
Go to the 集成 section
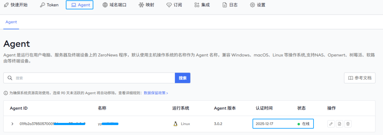202,5
